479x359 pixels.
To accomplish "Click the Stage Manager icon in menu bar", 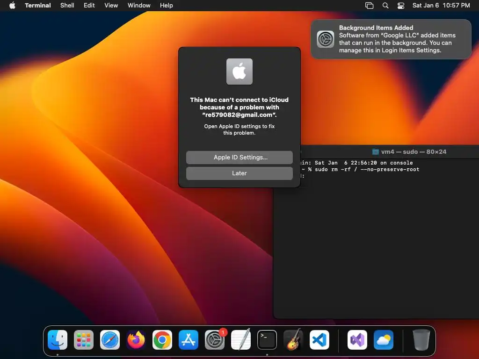I will (370, 6).
